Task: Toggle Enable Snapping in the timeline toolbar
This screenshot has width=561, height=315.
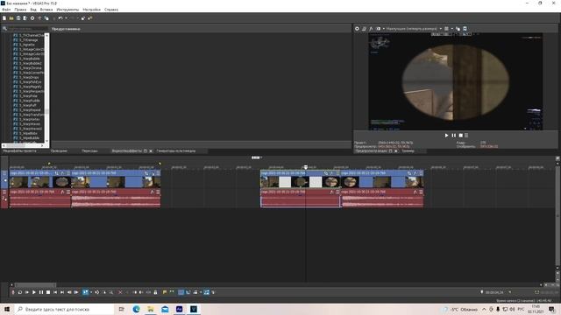Action: coord(181,292)
